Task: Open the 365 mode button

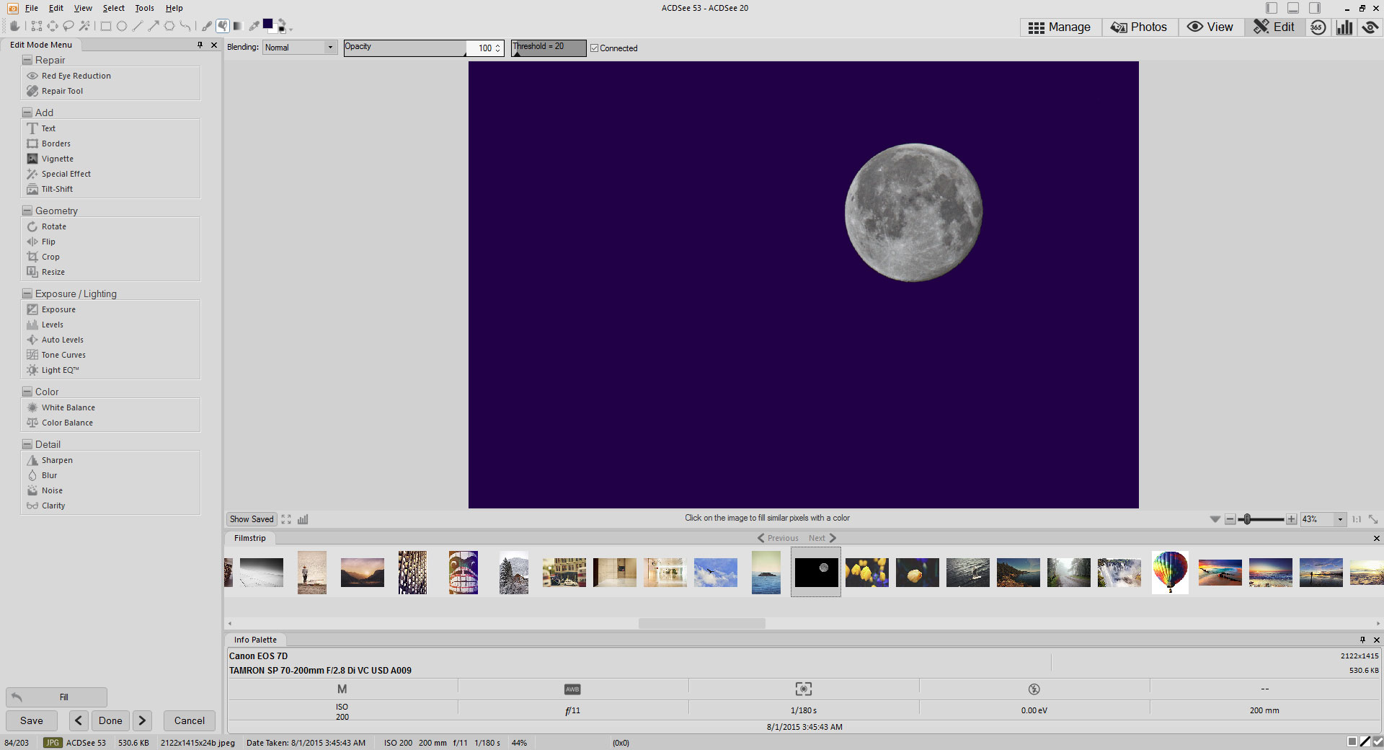Action: pos(1318,27)
